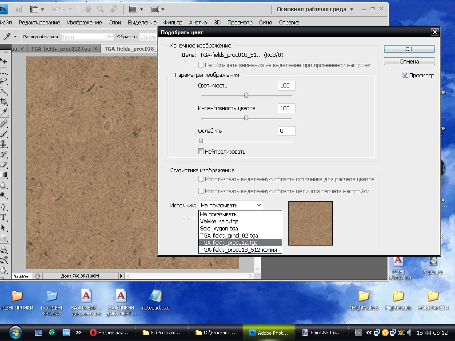Open the Фильтр menu
455x341 pixels.
173,22
